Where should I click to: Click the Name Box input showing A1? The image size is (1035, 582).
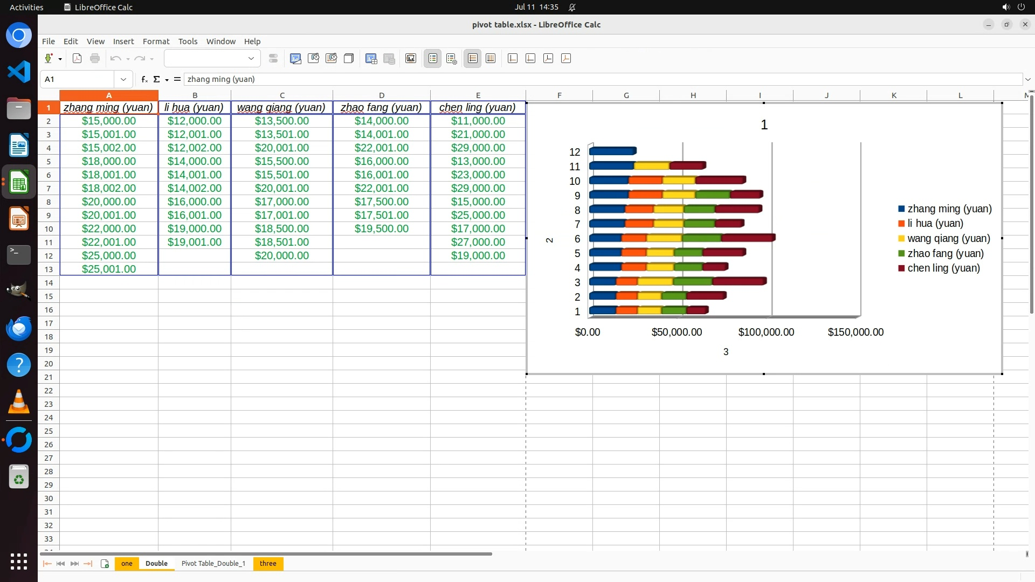[x=78, y=79]
